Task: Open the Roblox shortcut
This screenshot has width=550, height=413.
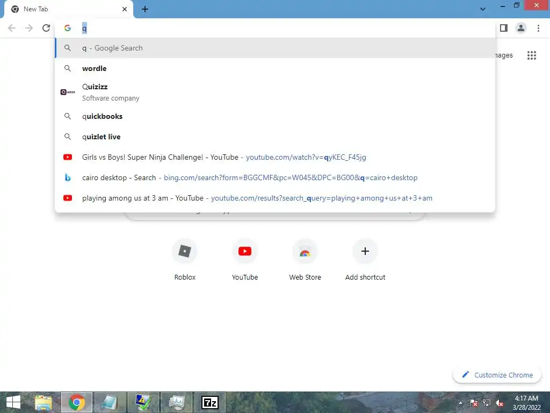Action: click(x=185, y=260)
